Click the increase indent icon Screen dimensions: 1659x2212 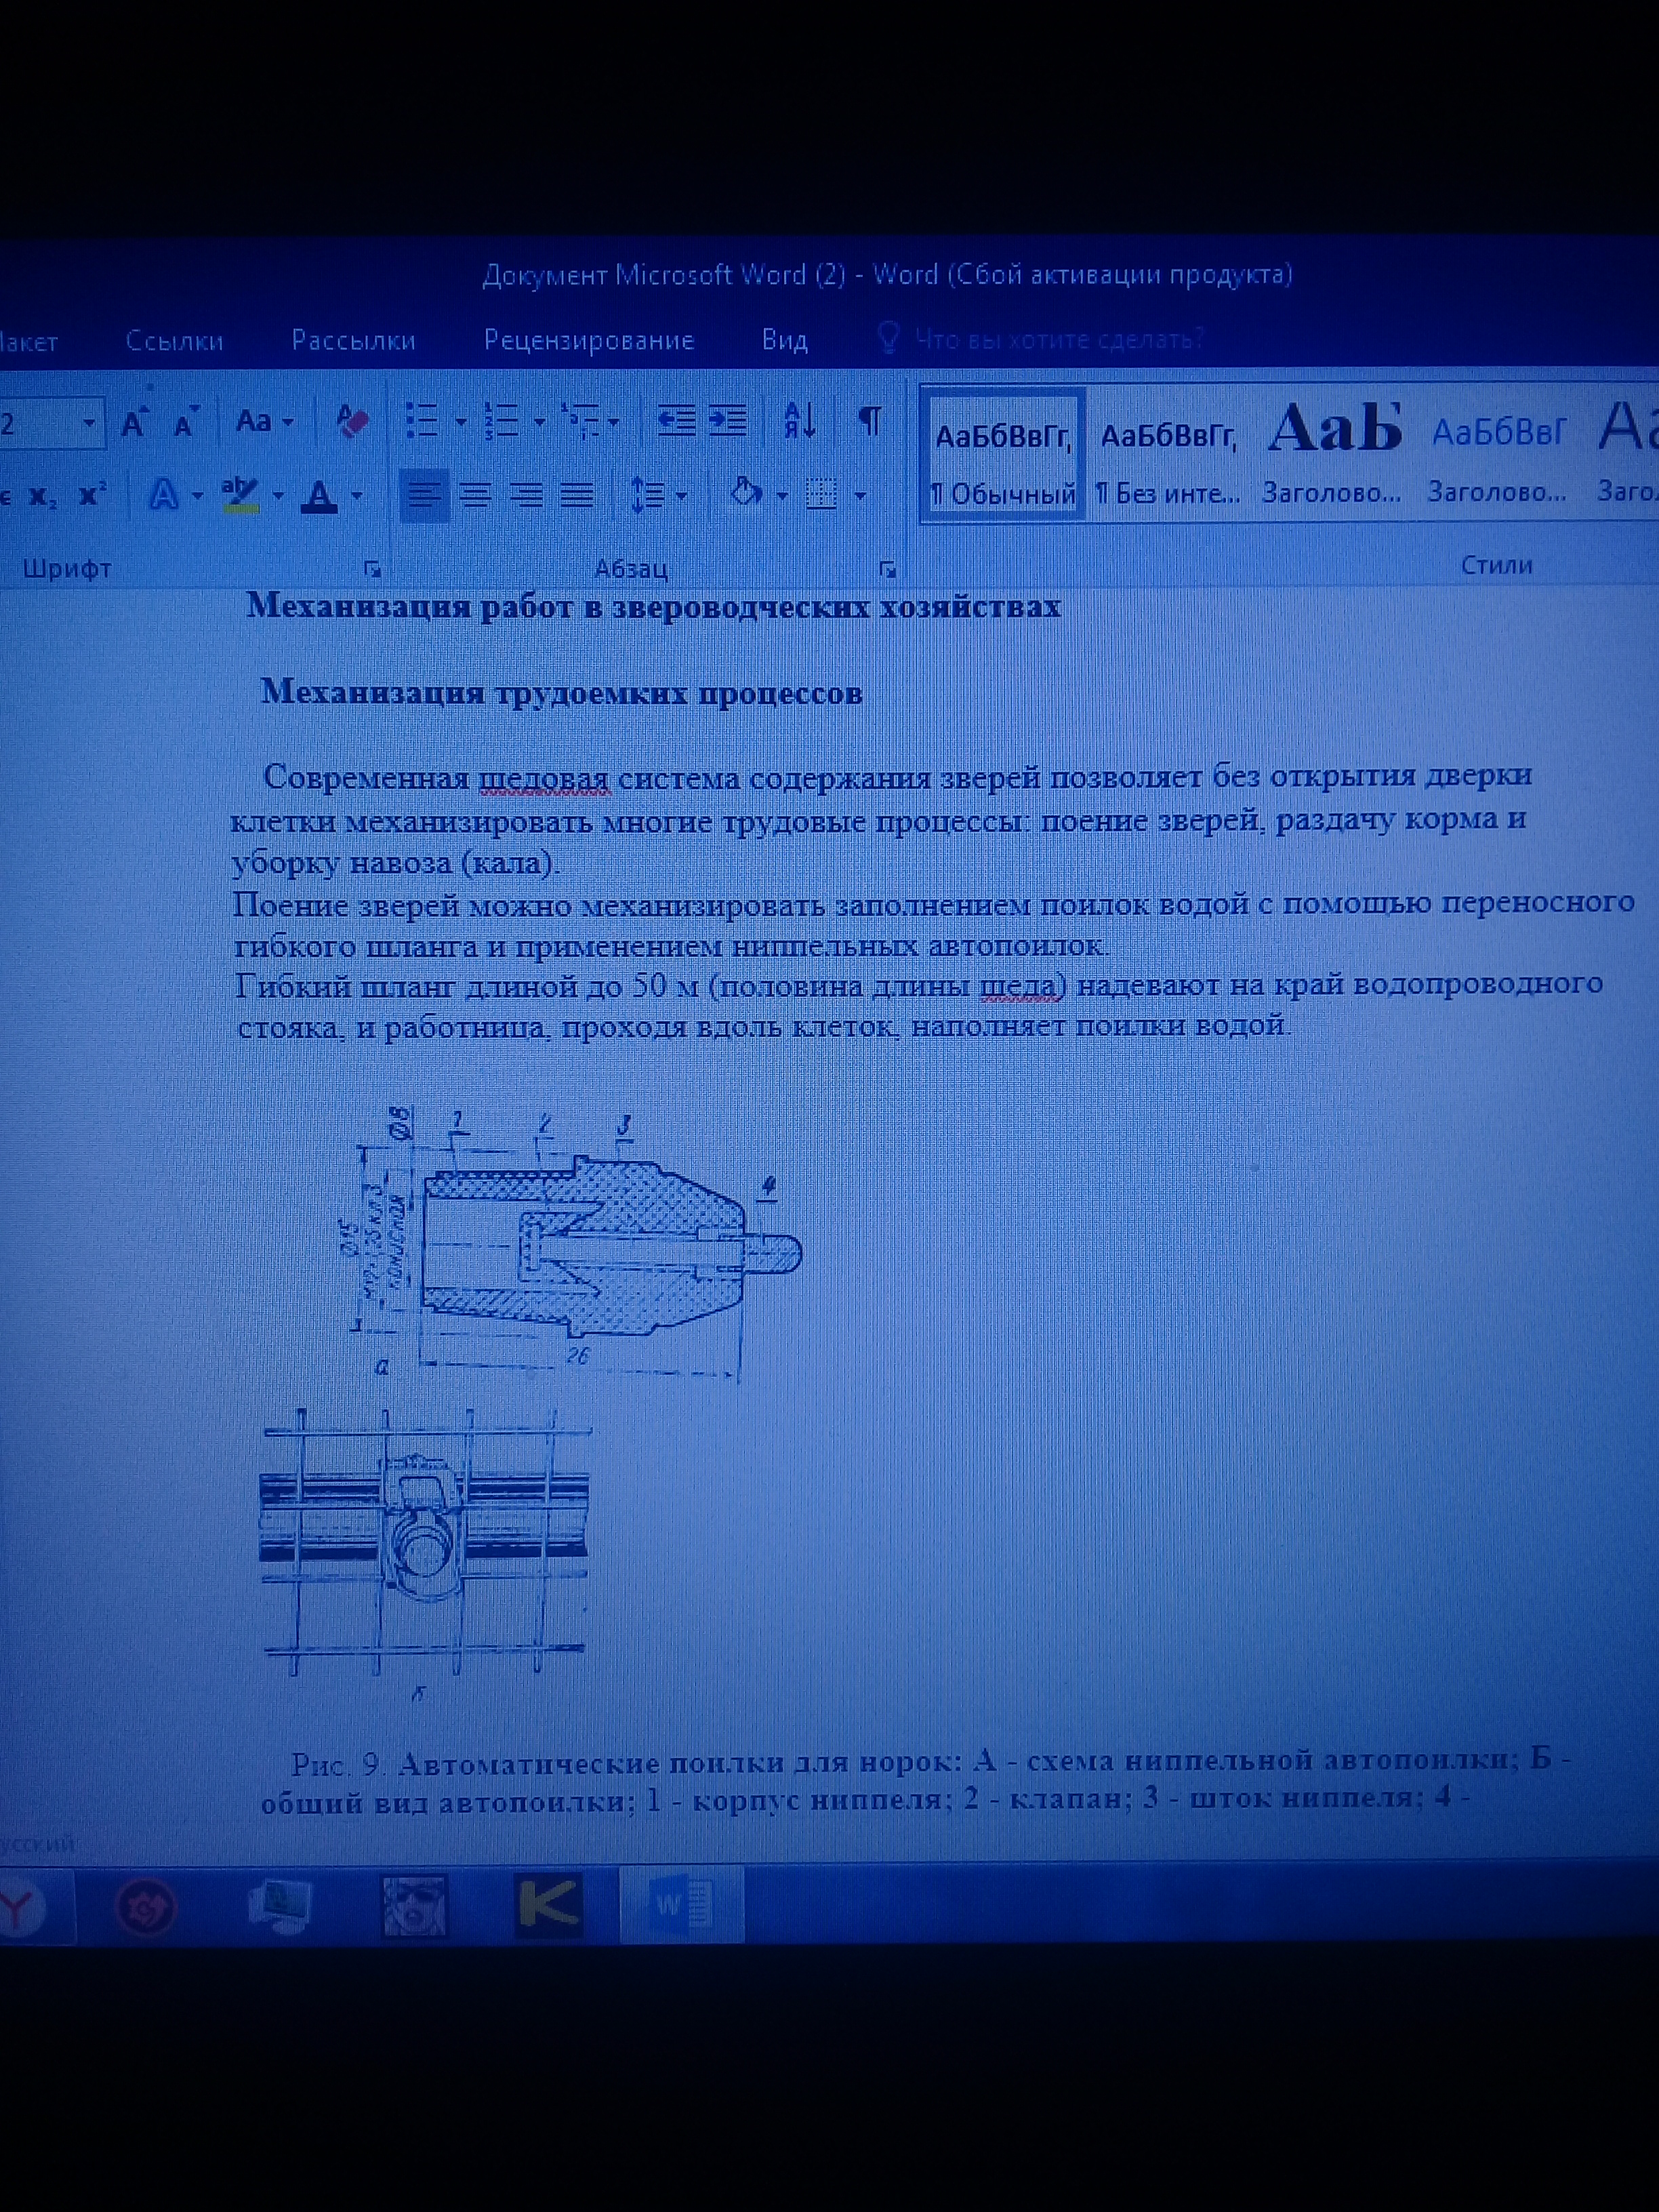click(728, 421)
